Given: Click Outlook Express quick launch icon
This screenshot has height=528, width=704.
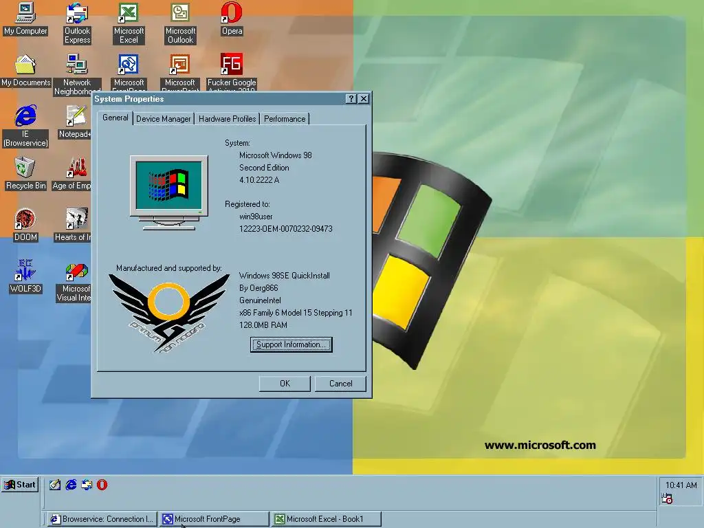Looking at the screenshot, I should [x=87, y=485].
